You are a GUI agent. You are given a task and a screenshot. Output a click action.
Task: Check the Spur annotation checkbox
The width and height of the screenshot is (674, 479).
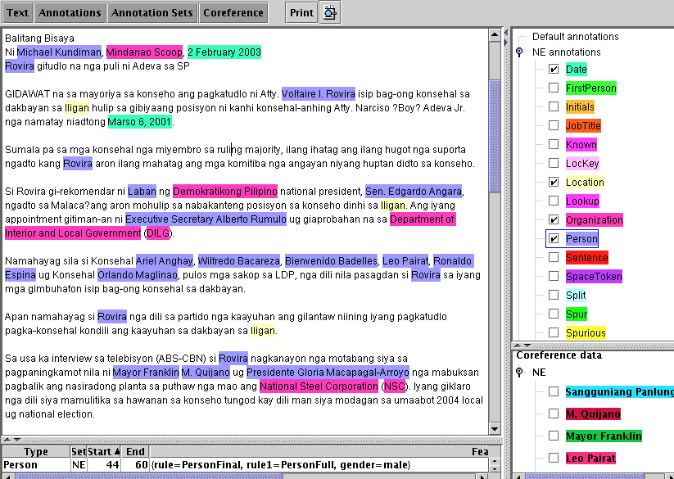554,314
